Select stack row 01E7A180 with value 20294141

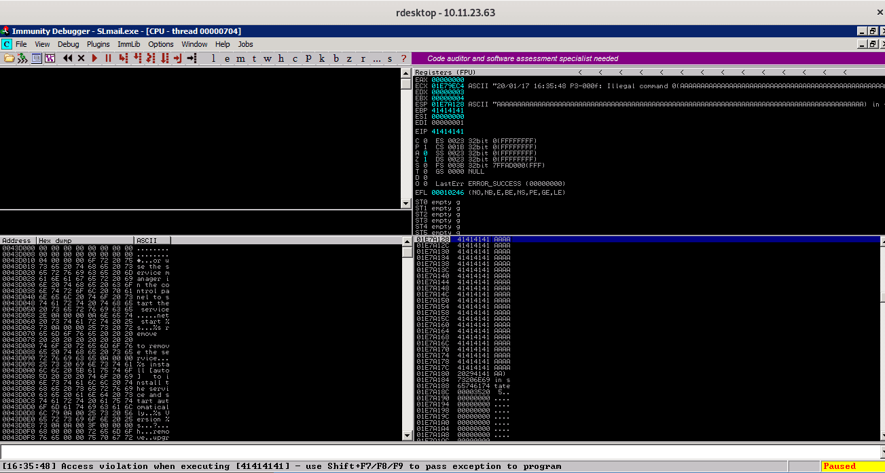(647, 374)
